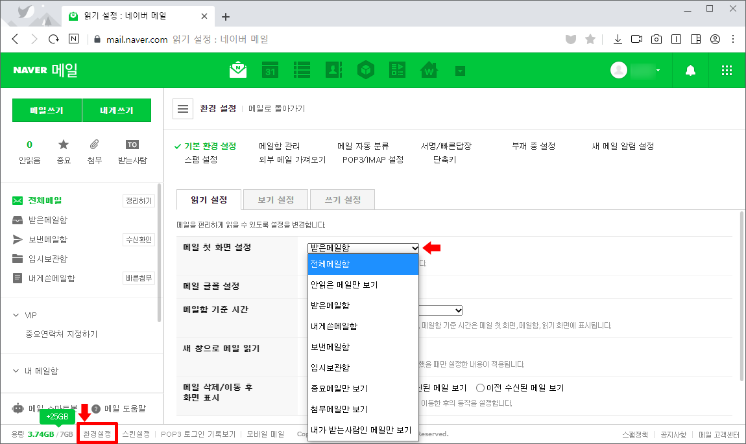Choose 안읽은 메일만 보기 option
Viewport: 746px width, 444px height.
[363, 285]
